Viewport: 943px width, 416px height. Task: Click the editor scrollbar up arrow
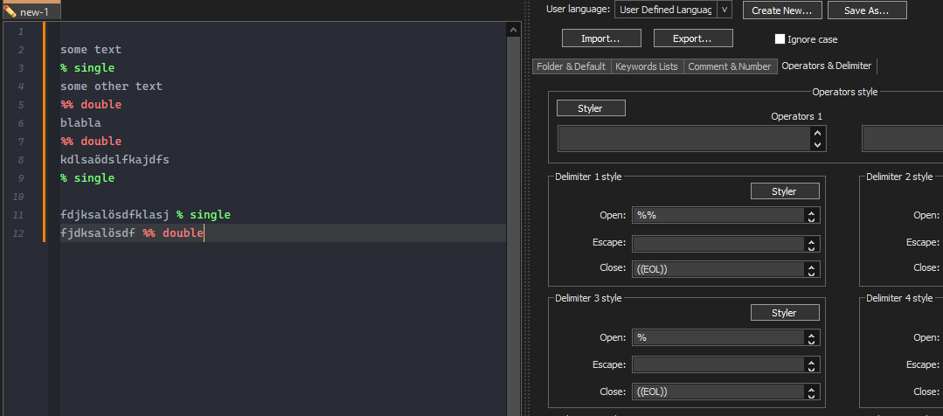[x=513, y=31]
